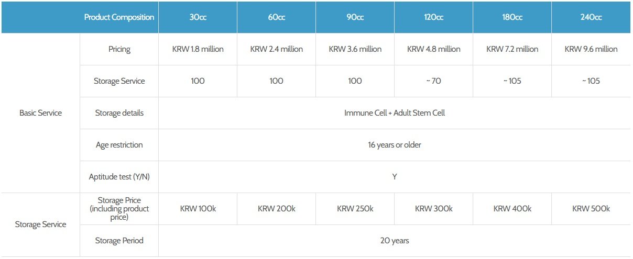Click the KRW 500k storage price cell
The height and width of the screenshot is (259, 633).
point(591,208)
